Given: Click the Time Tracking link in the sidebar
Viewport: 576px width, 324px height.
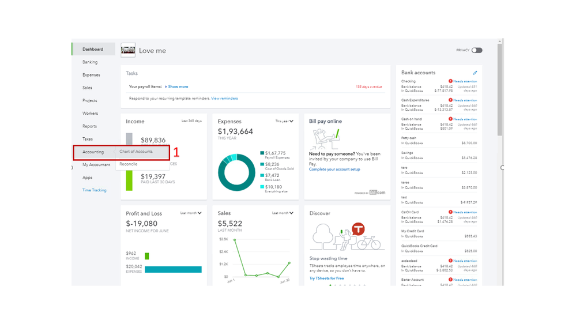Looking at the screenshot, I should [x=95, y=190].
